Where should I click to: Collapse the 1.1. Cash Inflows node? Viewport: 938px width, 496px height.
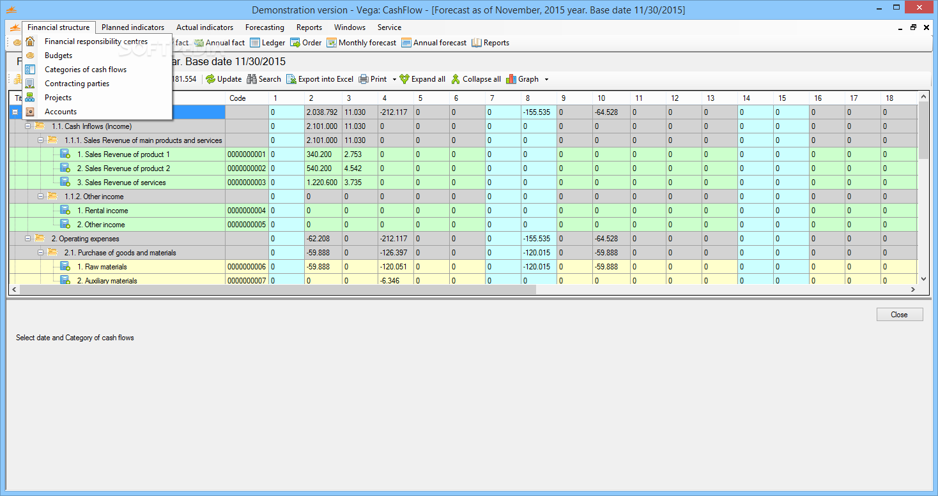pos(28,126)
